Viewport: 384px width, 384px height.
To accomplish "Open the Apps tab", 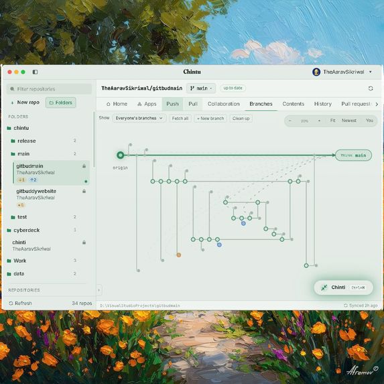I will pos(147,104).
